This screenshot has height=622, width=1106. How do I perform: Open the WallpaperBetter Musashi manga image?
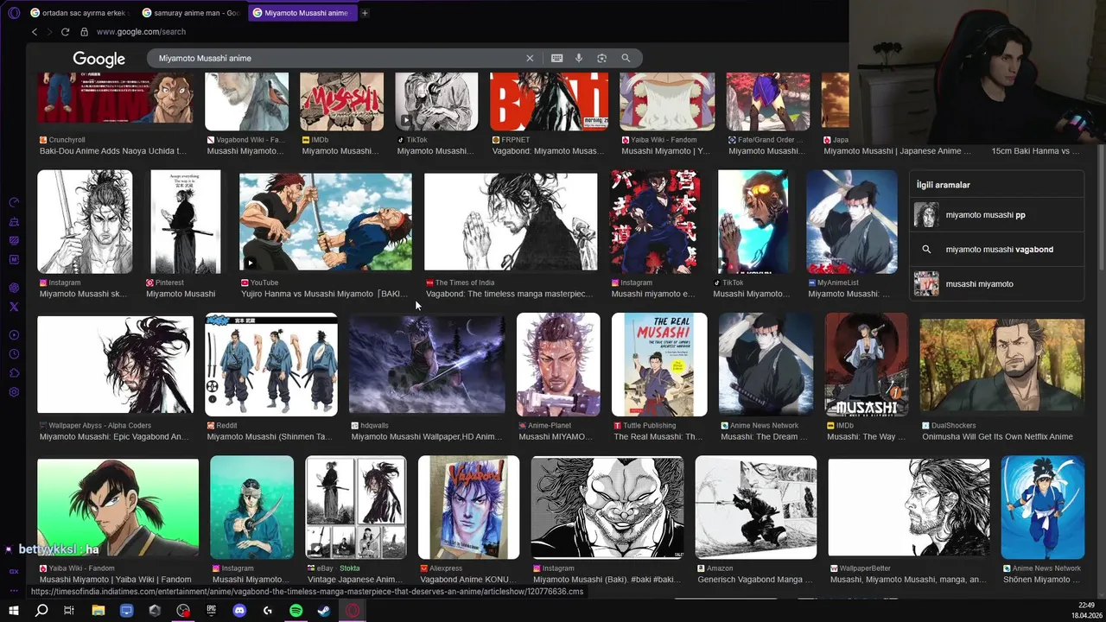[x=909, y=508]
